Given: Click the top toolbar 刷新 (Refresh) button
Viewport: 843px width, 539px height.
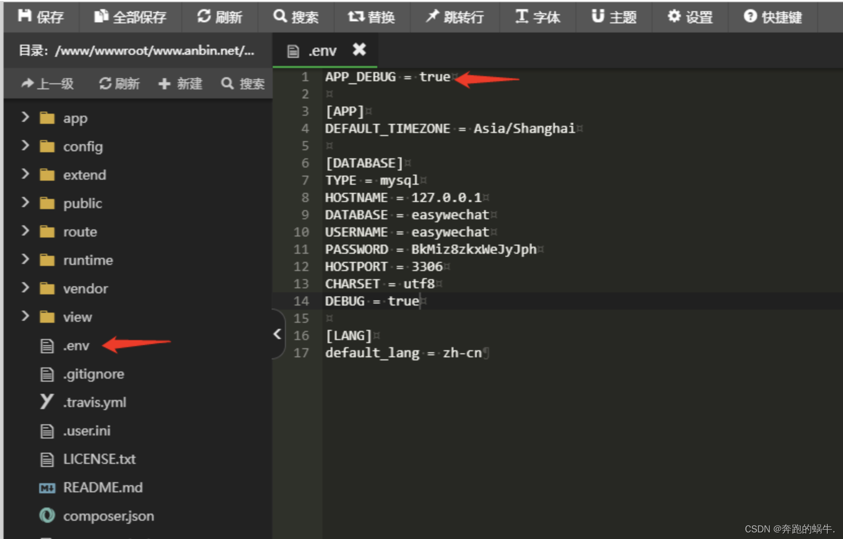Looking at the screenshot, I should pyautogui.click(x=219, y=17).
